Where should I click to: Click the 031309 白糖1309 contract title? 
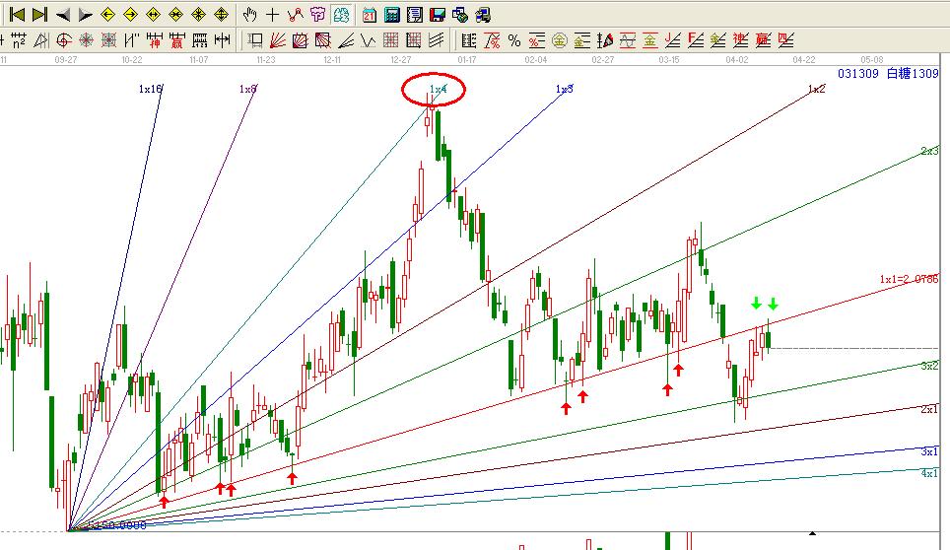click(888, 74)
